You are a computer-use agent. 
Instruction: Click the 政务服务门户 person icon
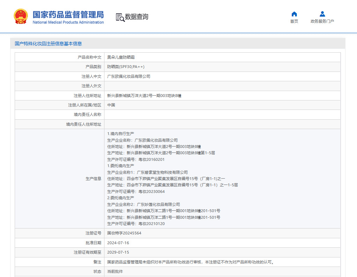[x=322, y=14]
